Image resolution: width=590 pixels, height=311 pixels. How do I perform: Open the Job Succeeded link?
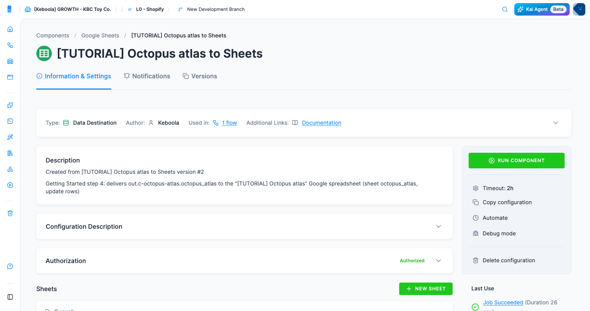[503, 302]
